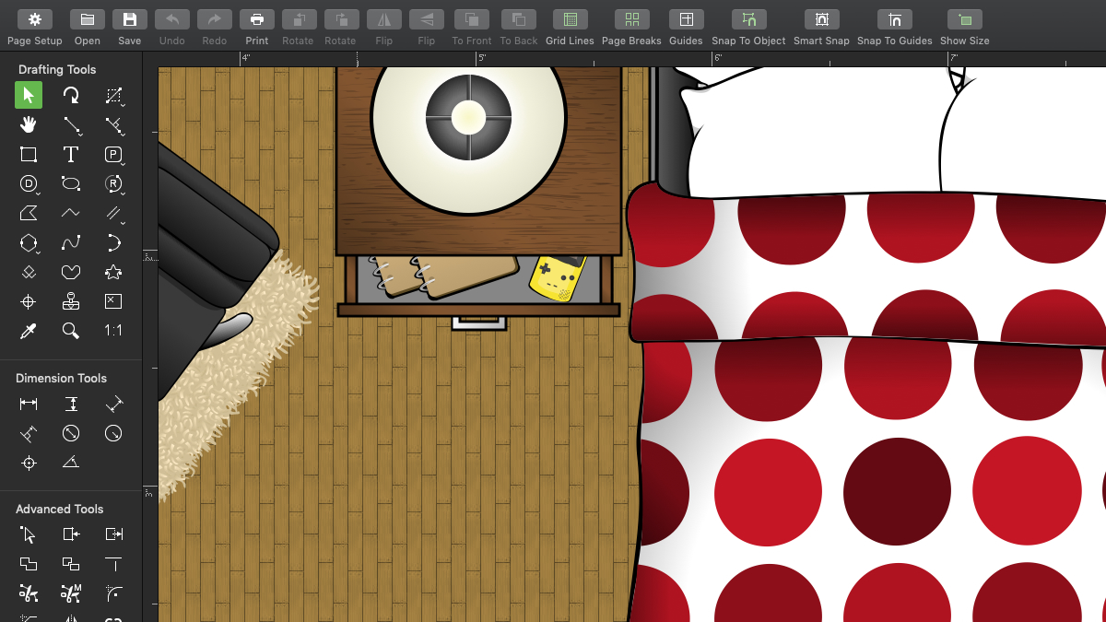Image resolution: width=1106 pixels, height=622 pixels.
Task: Select the Line tool
Action: coord(71,124)
